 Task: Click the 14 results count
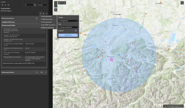[41, 72]
